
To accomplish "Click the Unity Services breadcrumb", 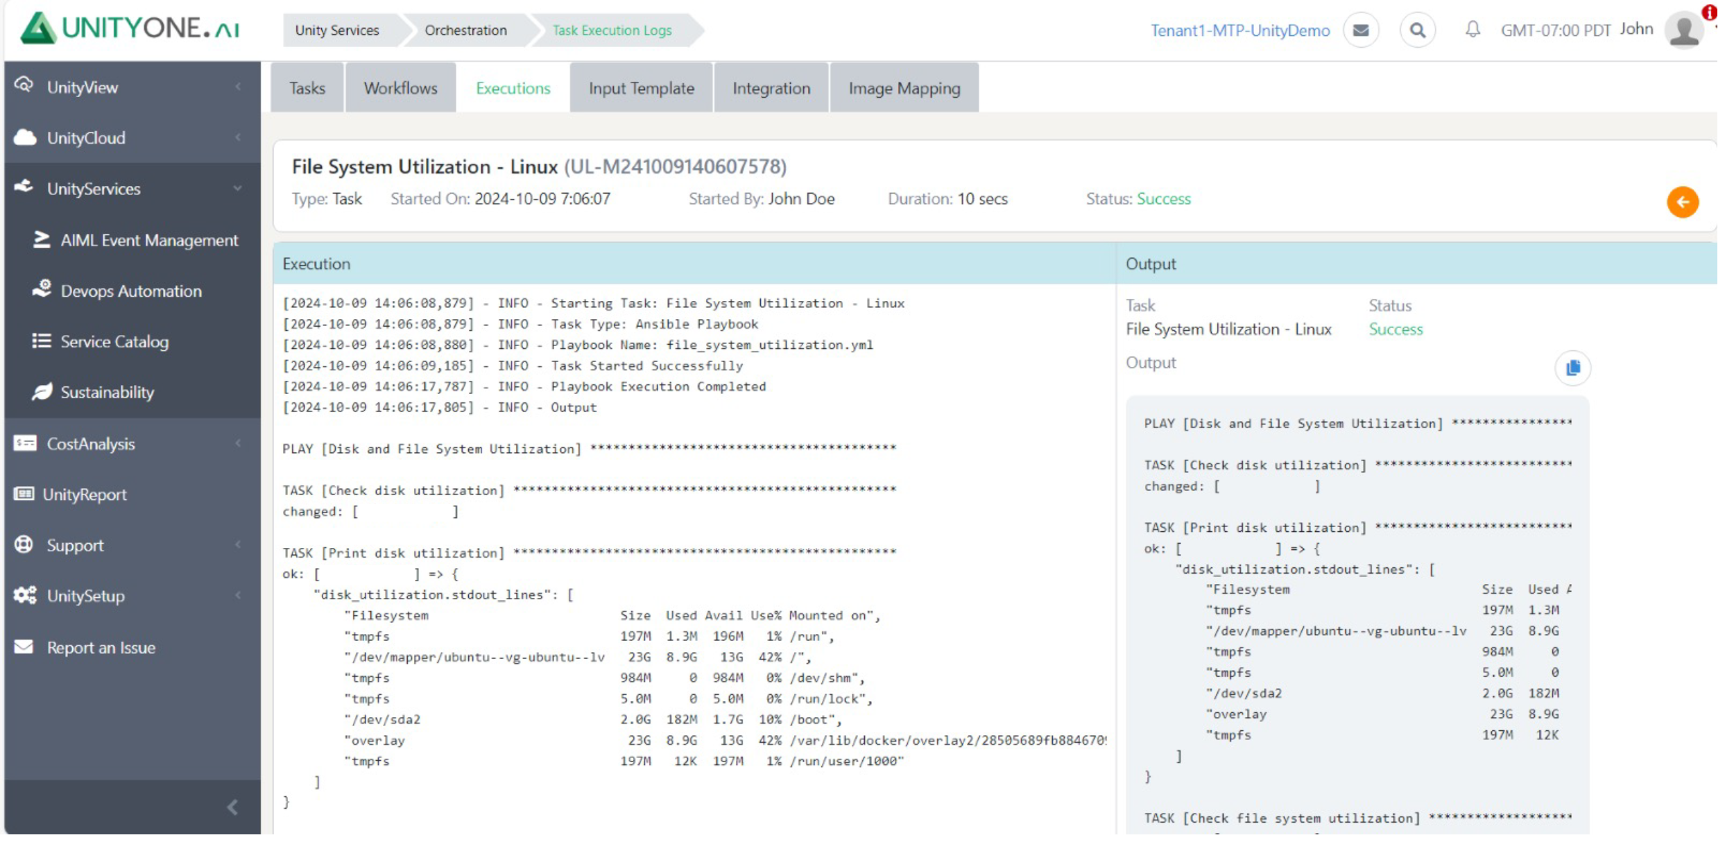I will [337, 31].
